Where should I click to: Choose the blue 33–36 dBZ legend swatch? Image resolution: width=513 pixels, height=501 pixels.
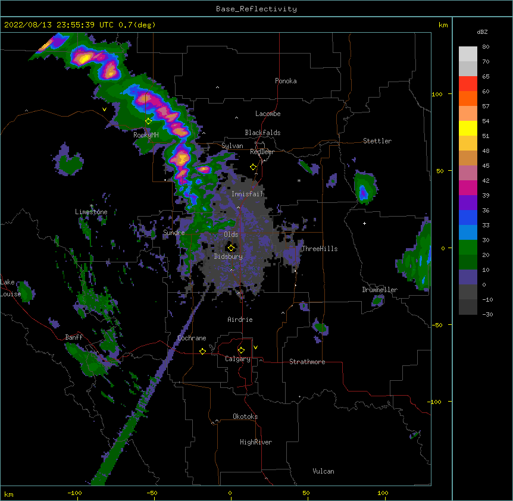(468, 217)
